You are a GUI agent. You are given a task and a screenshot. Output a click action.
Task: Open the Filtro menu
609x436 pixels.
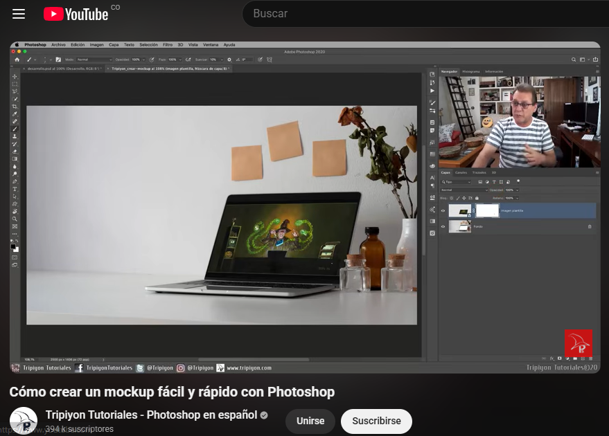tap(168, 44)
